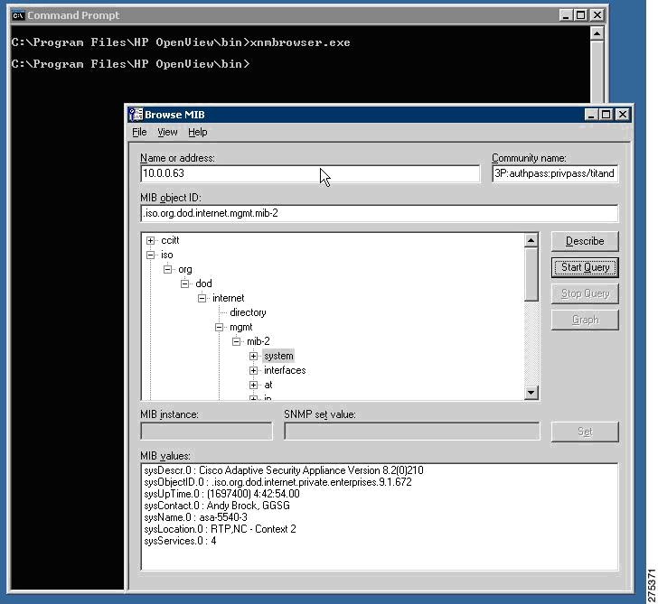Viewport: 658px width, 604px height.
Task: Click the Browse MIB title bar icon
Action: pos(136,115)
